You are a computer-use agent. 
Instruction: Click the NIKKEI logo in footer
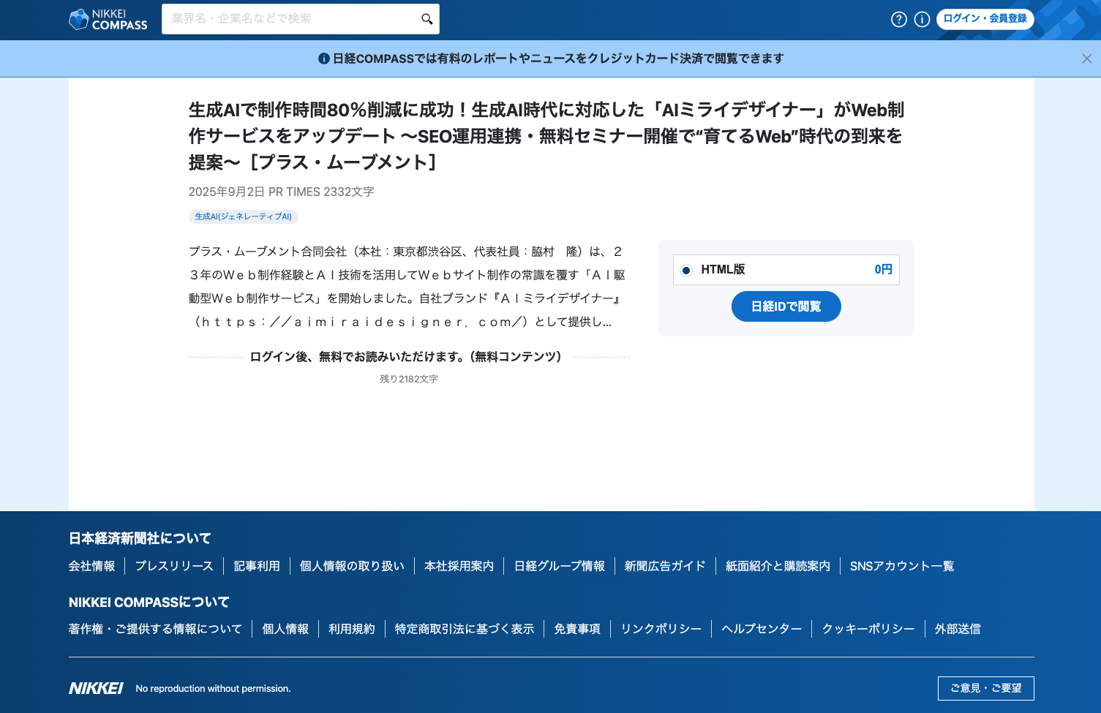pyautogui.click(x=97, y=688)
